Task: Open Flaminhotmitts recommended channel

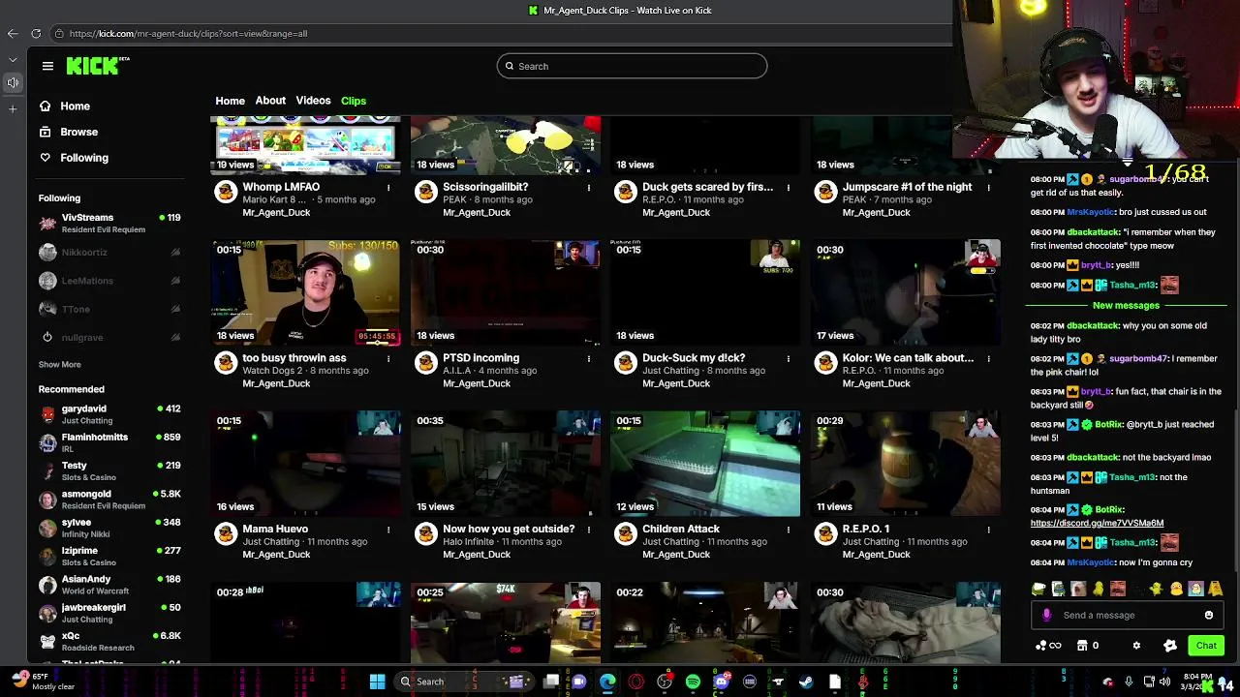Action: point(109,442)
